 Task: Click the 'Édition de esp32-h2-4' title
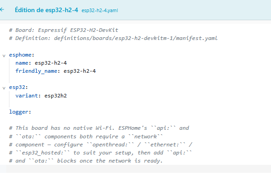pyautogui.click(x=46, y=10)
